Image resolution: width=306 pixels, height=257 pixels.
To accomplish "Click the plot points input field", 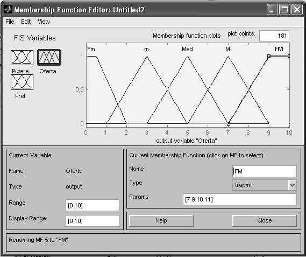I will point(274,36).
